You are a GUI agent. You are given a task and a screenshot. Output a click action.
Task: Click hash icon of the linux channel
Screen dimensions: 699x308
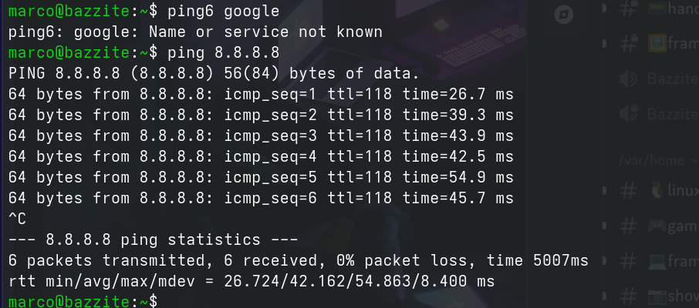point(629,190)
